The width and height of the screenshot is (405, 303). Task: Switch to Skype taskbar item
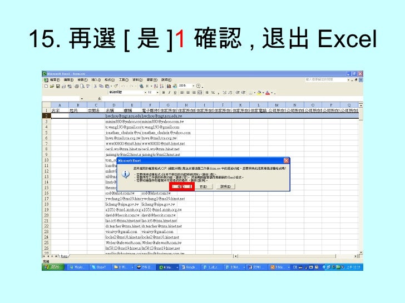pos(100,267)
